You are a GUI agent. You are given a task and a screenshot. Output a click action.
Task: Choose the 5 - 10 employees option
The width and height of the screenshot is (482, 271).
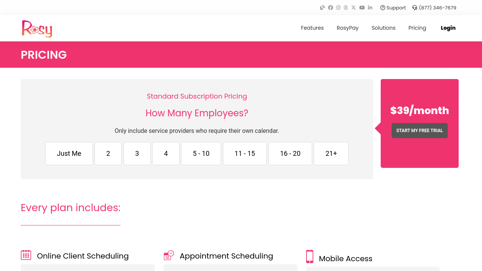[201, 154]
